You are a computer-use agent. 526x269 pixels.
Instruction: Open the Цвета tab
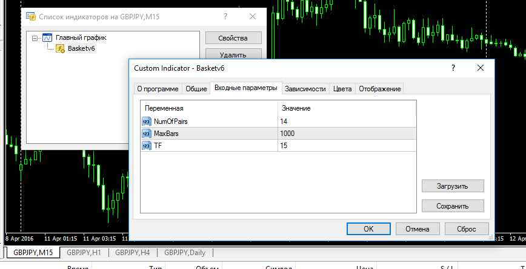pyautogui.click(x=342, y=89)
